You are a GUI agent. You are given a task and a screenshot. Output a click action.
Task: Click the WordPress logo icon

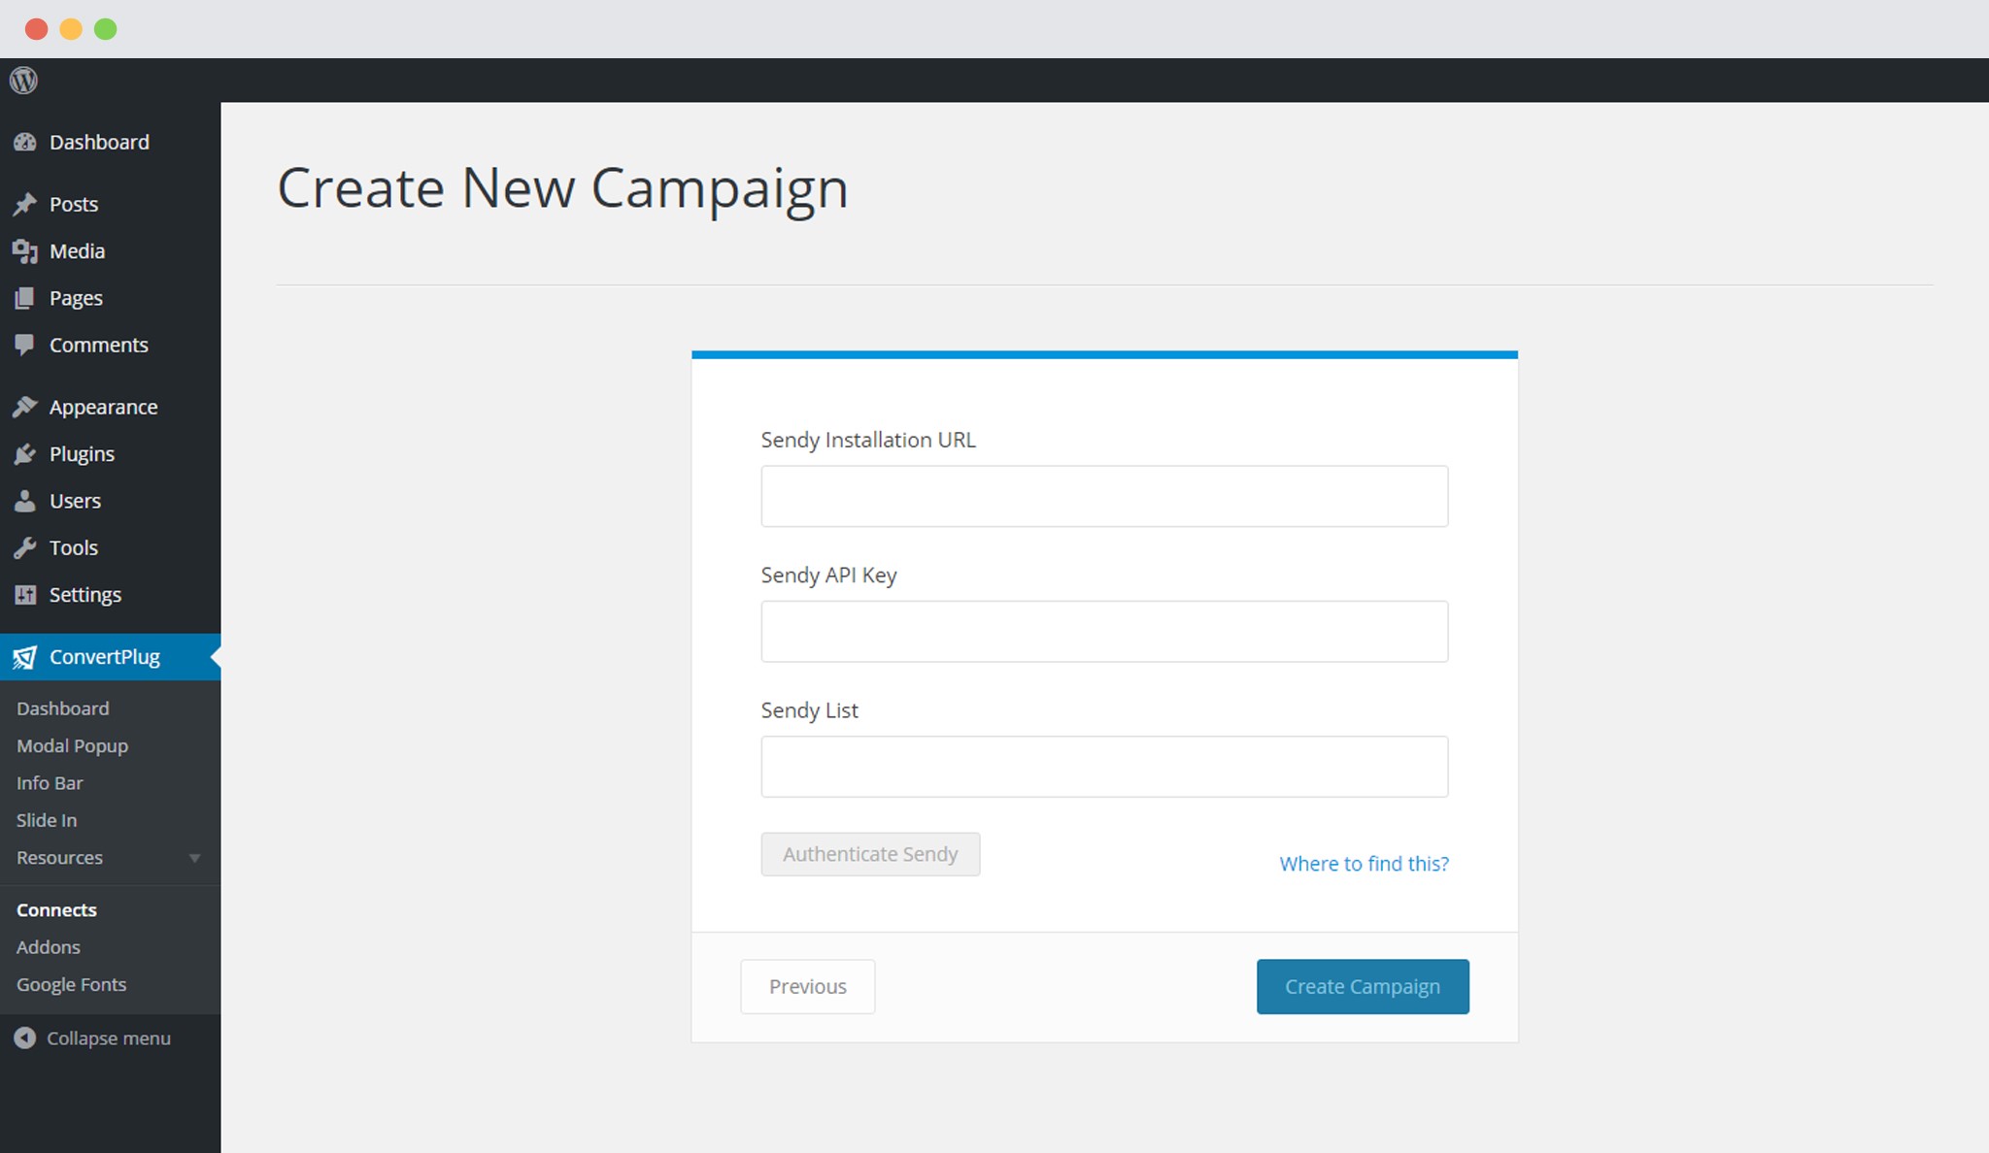point(23,80)
